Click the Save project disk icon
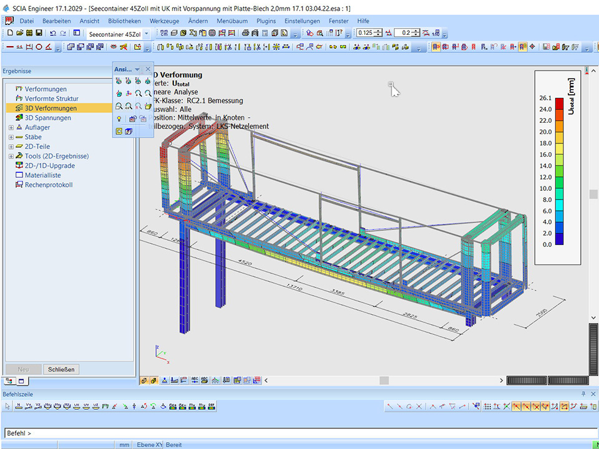Viewport: 599px width, 449px height. (x=39, y=33)
